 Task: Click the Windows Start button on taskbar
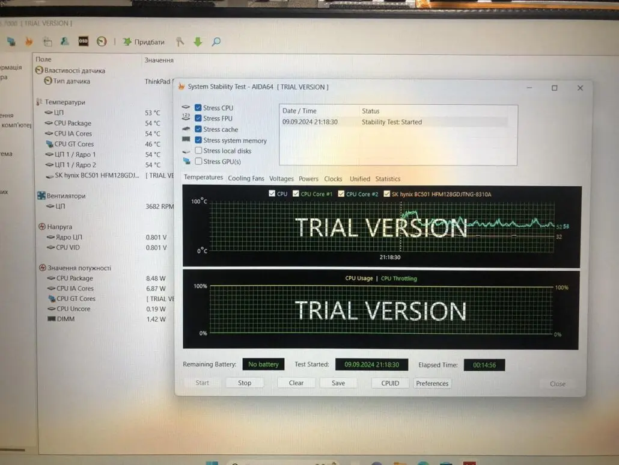click(x=212, y=463)
